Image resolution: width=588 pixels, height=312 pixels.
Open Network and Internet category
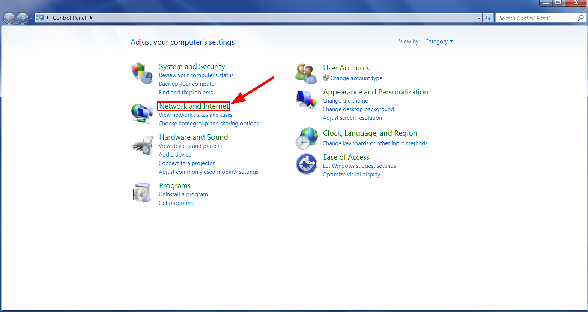194,106
